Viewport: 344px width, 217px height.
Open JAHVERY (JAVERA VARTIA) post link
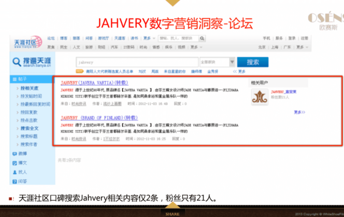point(94,83)
